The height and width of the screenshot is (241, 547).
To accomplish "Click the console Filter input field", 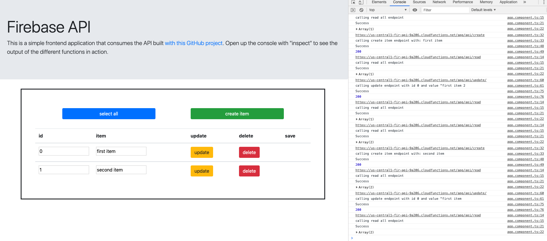I will [x=445, y=10].
